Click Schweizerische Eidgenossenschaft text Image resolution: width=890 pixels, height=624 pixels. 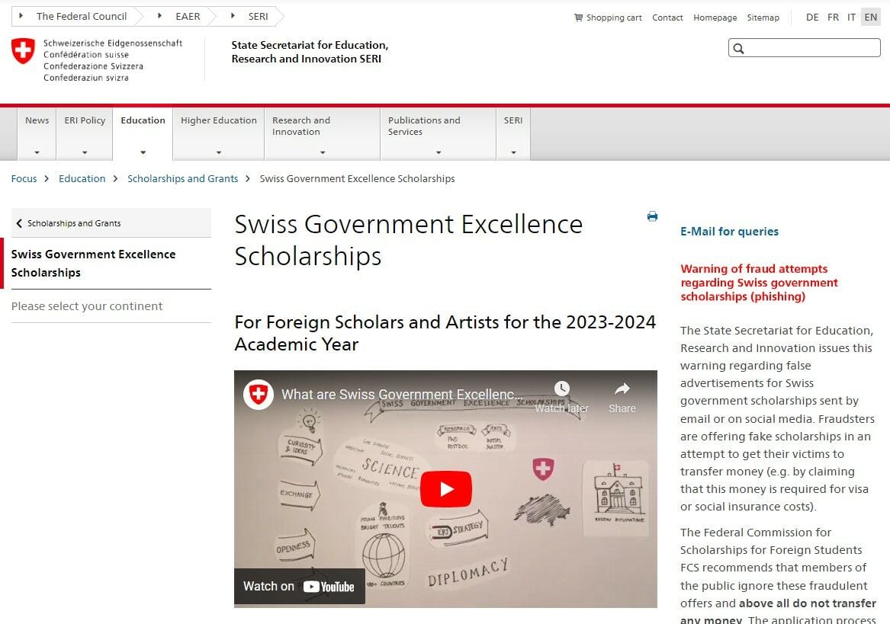[x=113, y=43]
